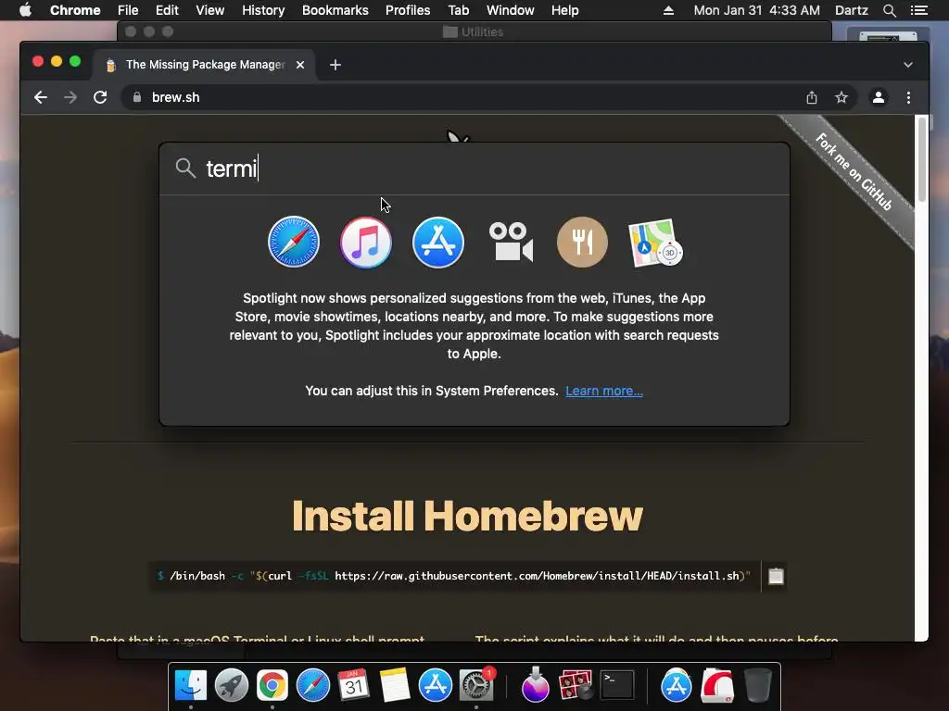Open the purple installer app in Dock
949x711 pixels.
[x=535, y=685]
